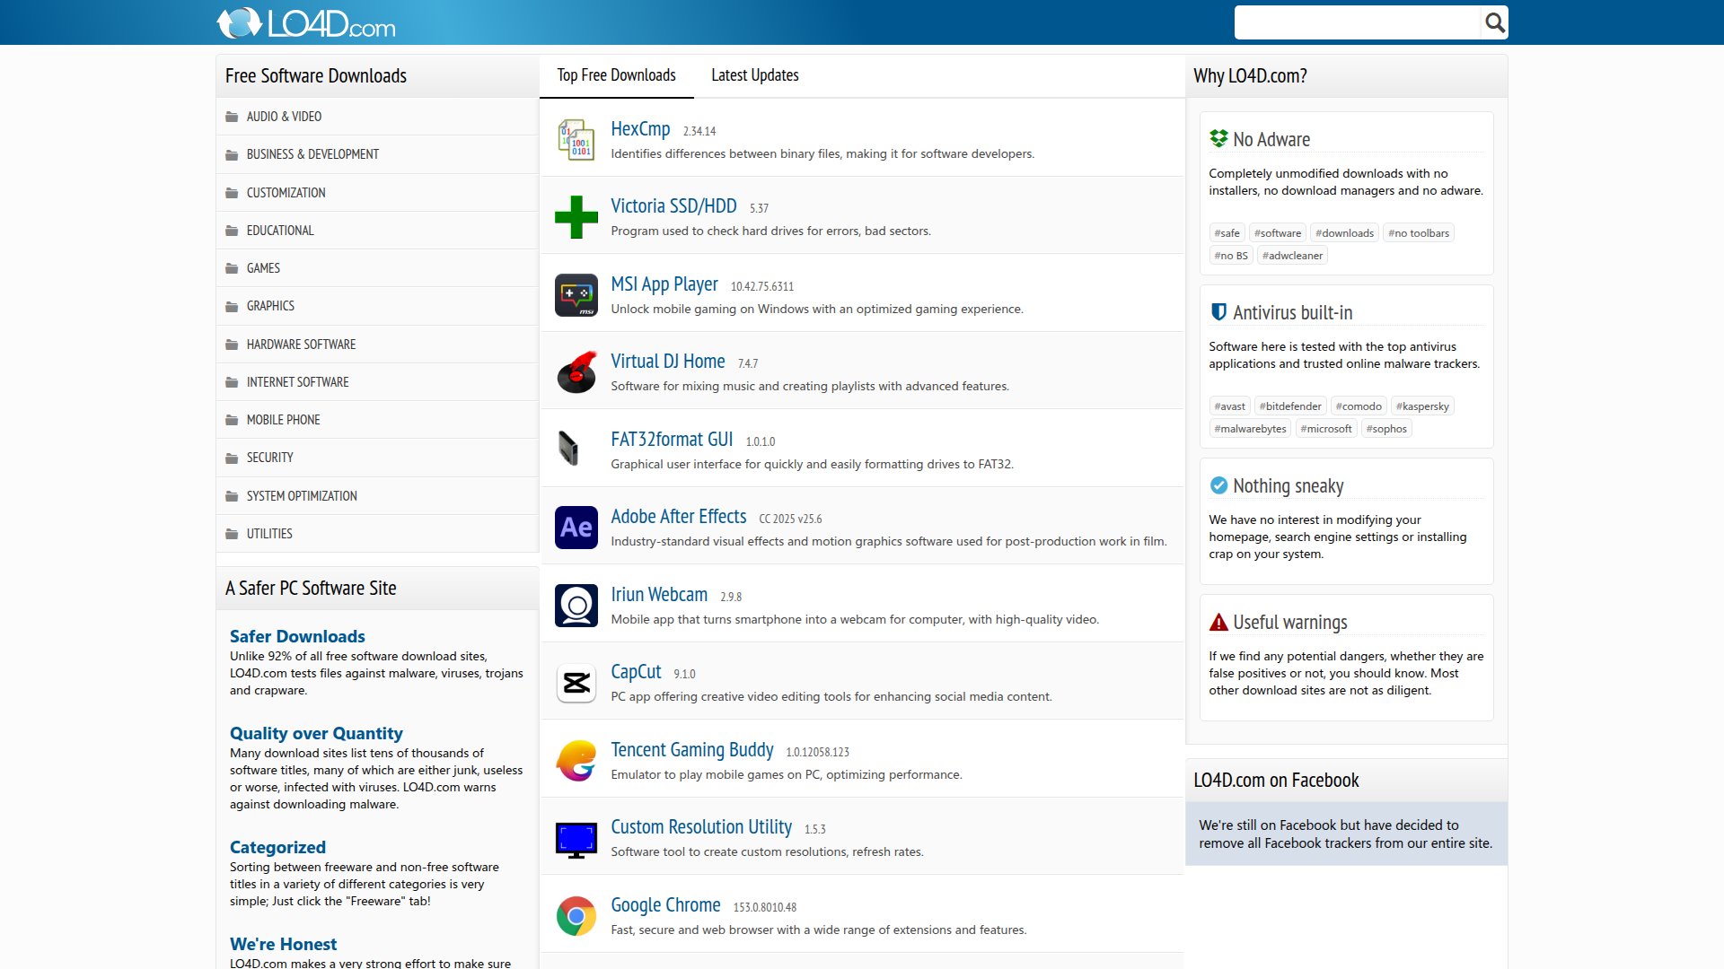Viewport: 1724px width, 969px height.
Task: Open the MSI App Player title link
Action: [x=664, y=284]
